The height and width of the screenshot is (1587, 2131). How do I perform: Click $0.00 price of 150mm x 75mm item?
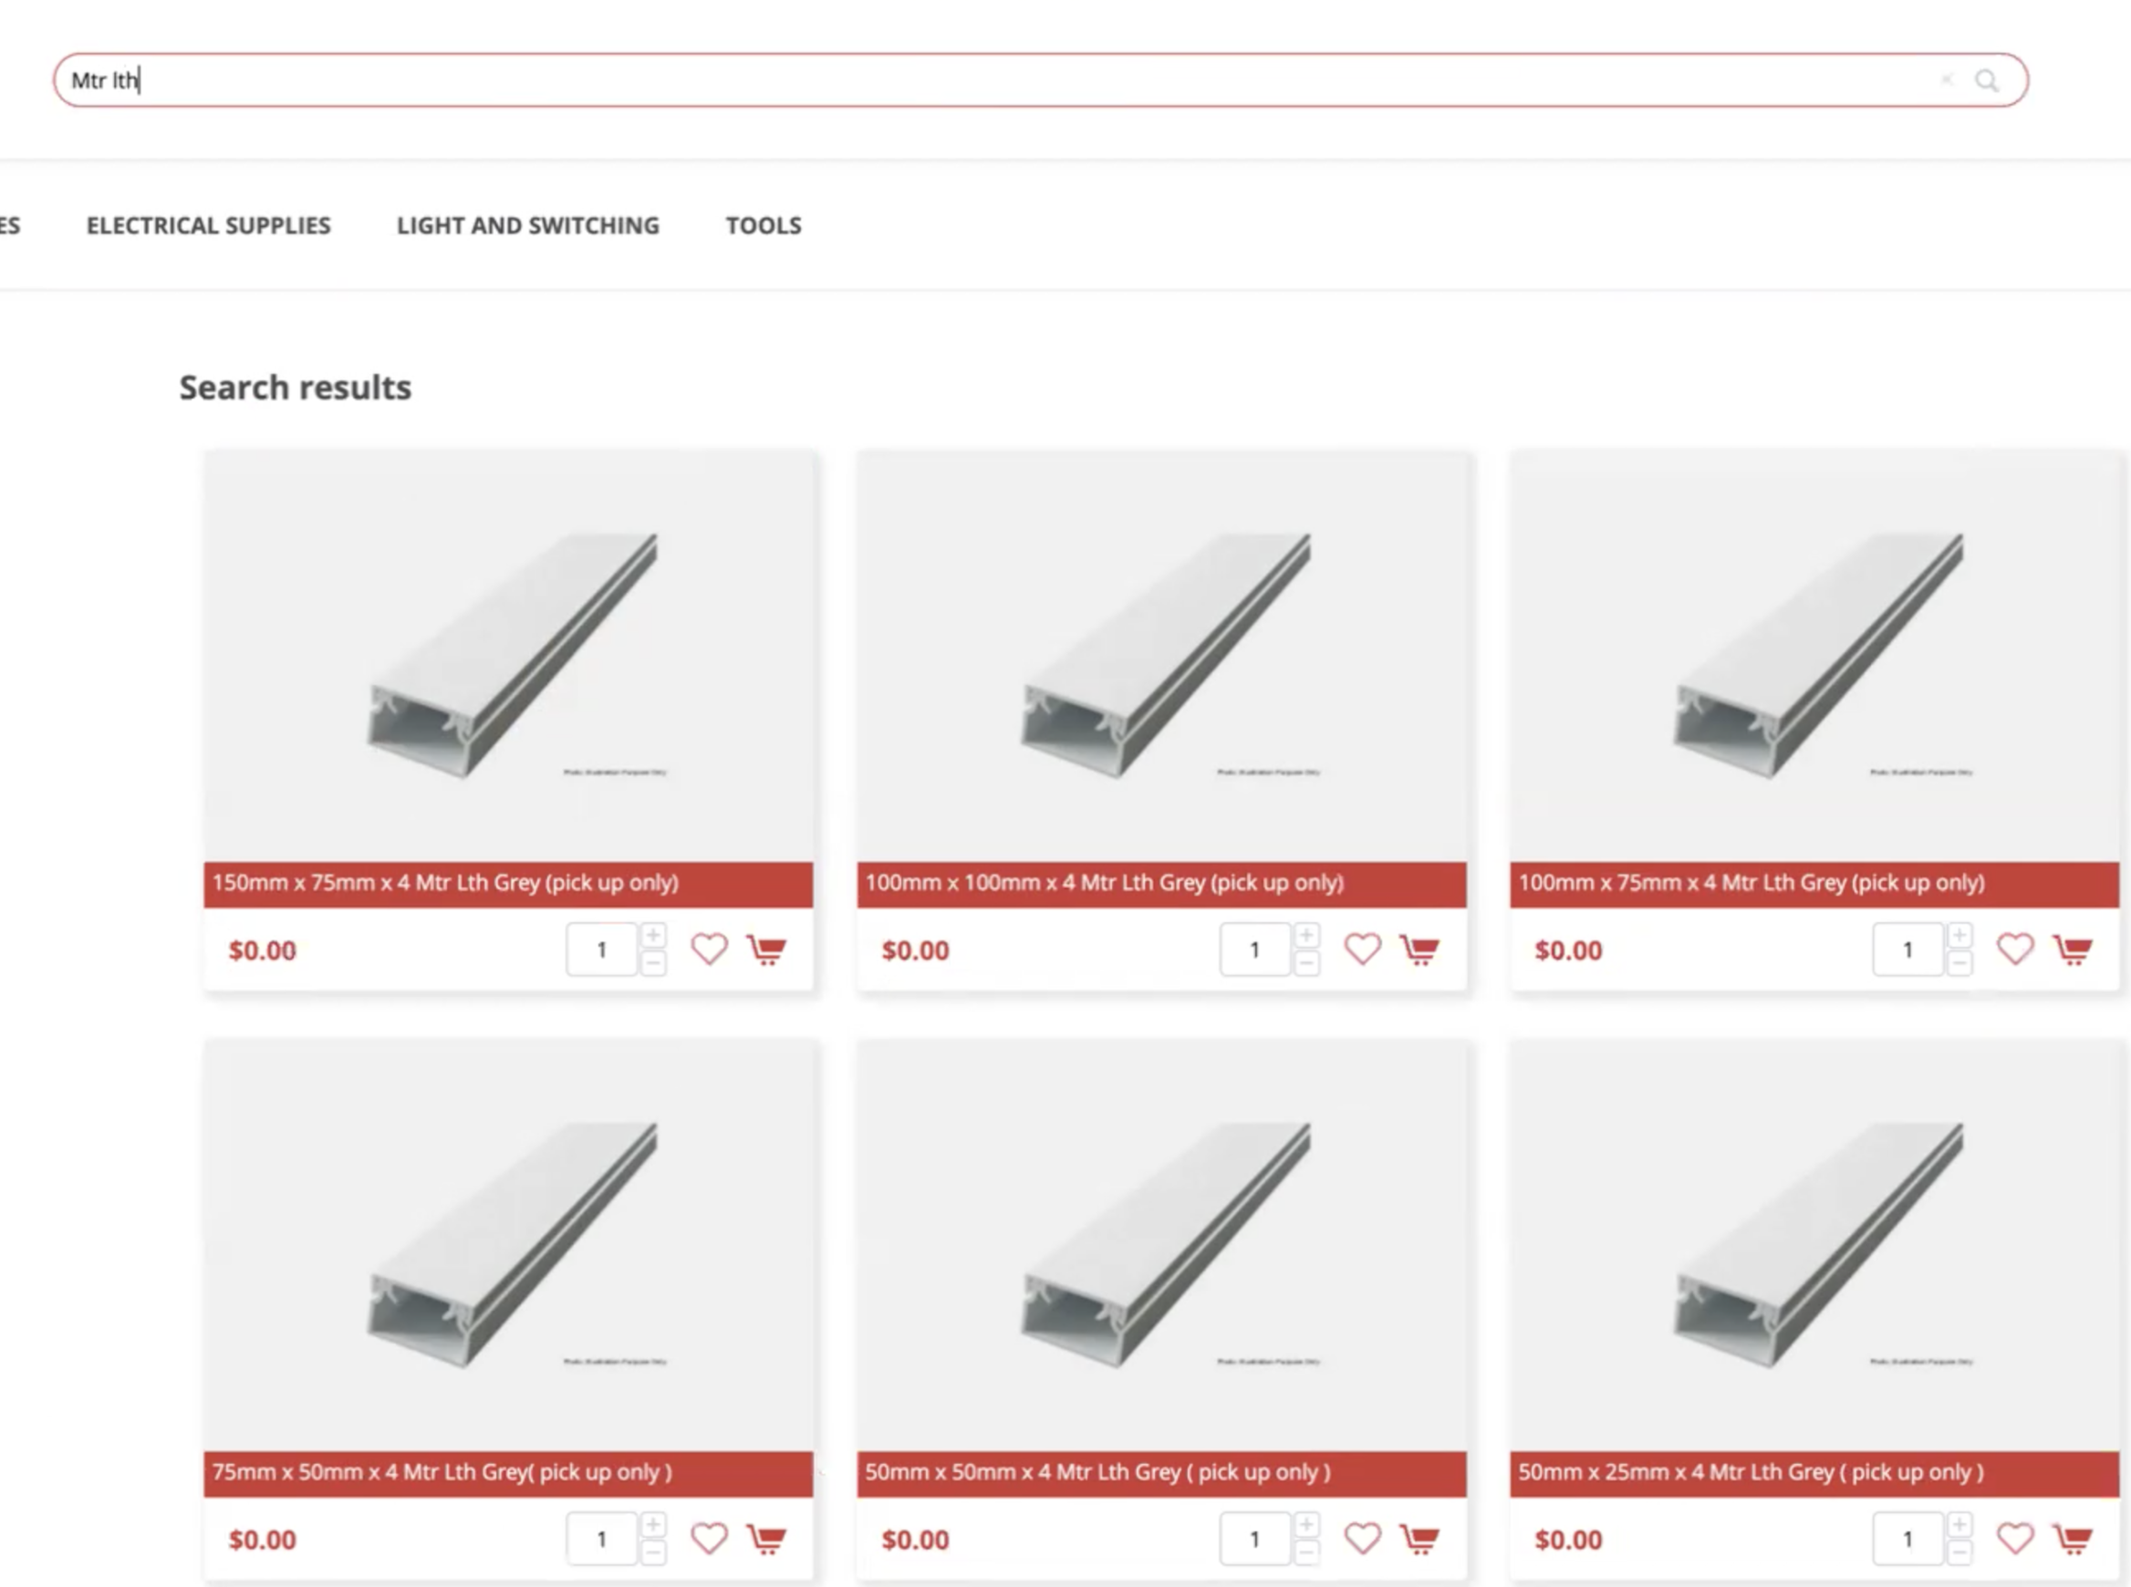(263, 950)
